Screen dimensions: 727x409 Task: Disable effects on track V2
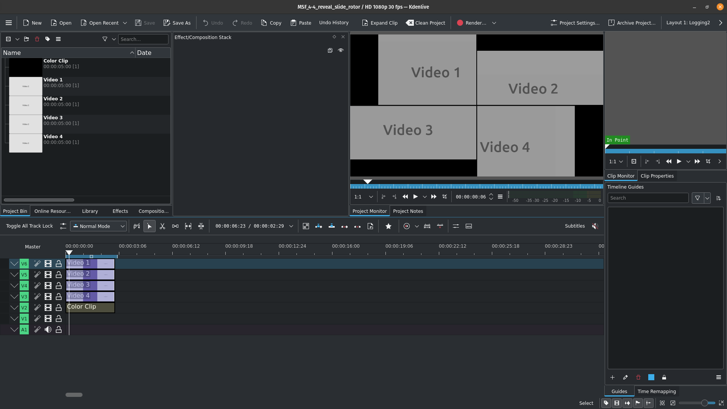[37, 308]
